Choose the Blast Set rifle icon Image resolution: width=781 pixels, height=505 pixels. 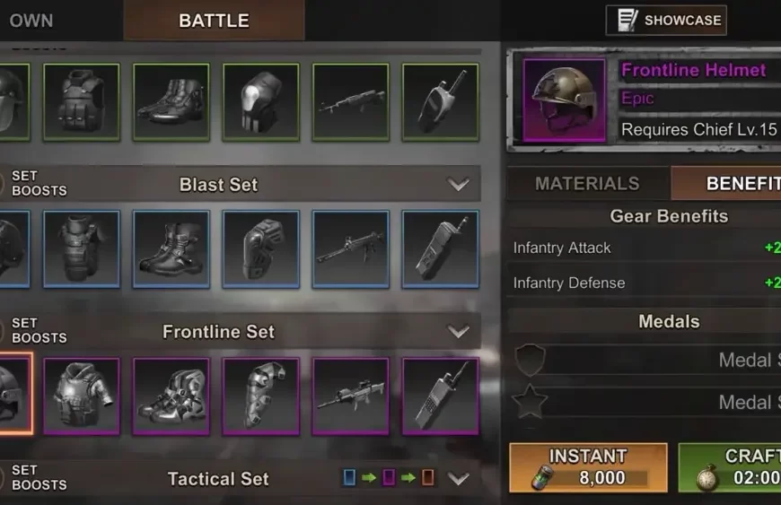tap(351, 249)
